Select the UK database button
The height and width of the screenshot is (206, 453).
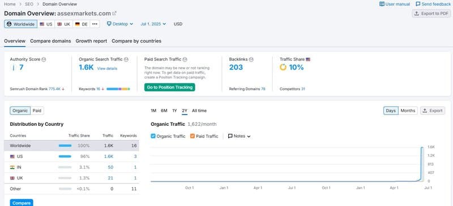(x=63, y=24)
